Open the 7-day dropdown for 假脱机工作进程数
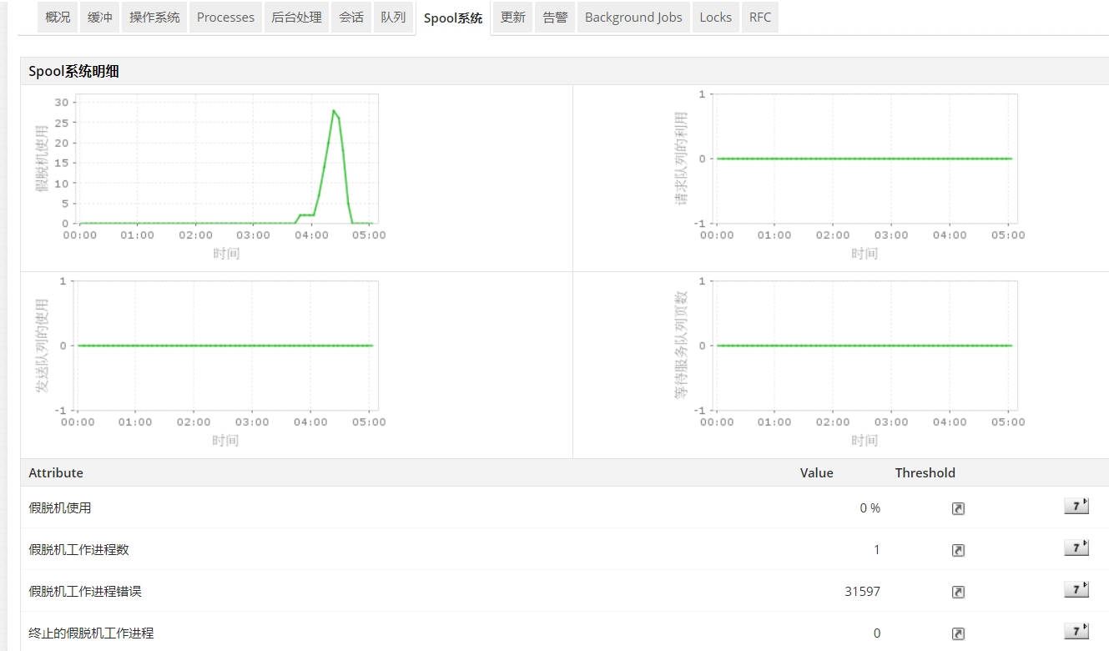1109x651 pixels. tap(1076, 548)
